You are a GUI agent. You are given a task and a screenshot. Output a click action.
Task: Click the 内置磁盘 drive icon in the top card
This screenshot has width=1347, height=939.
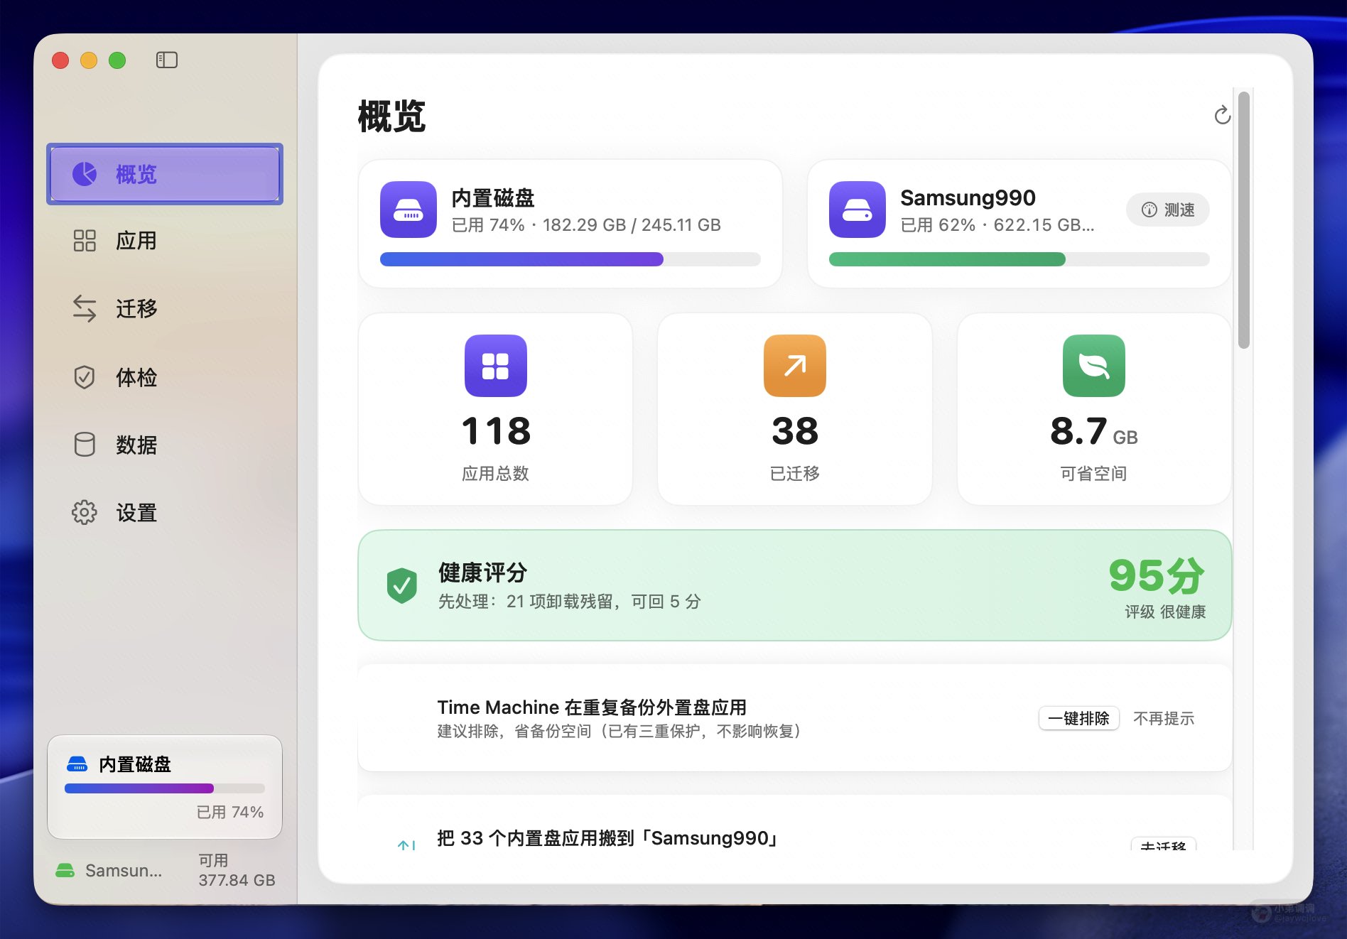pos(409,210)
